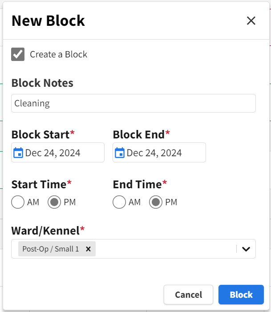
Task: Confirm with the blue Block button
Action: point(241,295)
